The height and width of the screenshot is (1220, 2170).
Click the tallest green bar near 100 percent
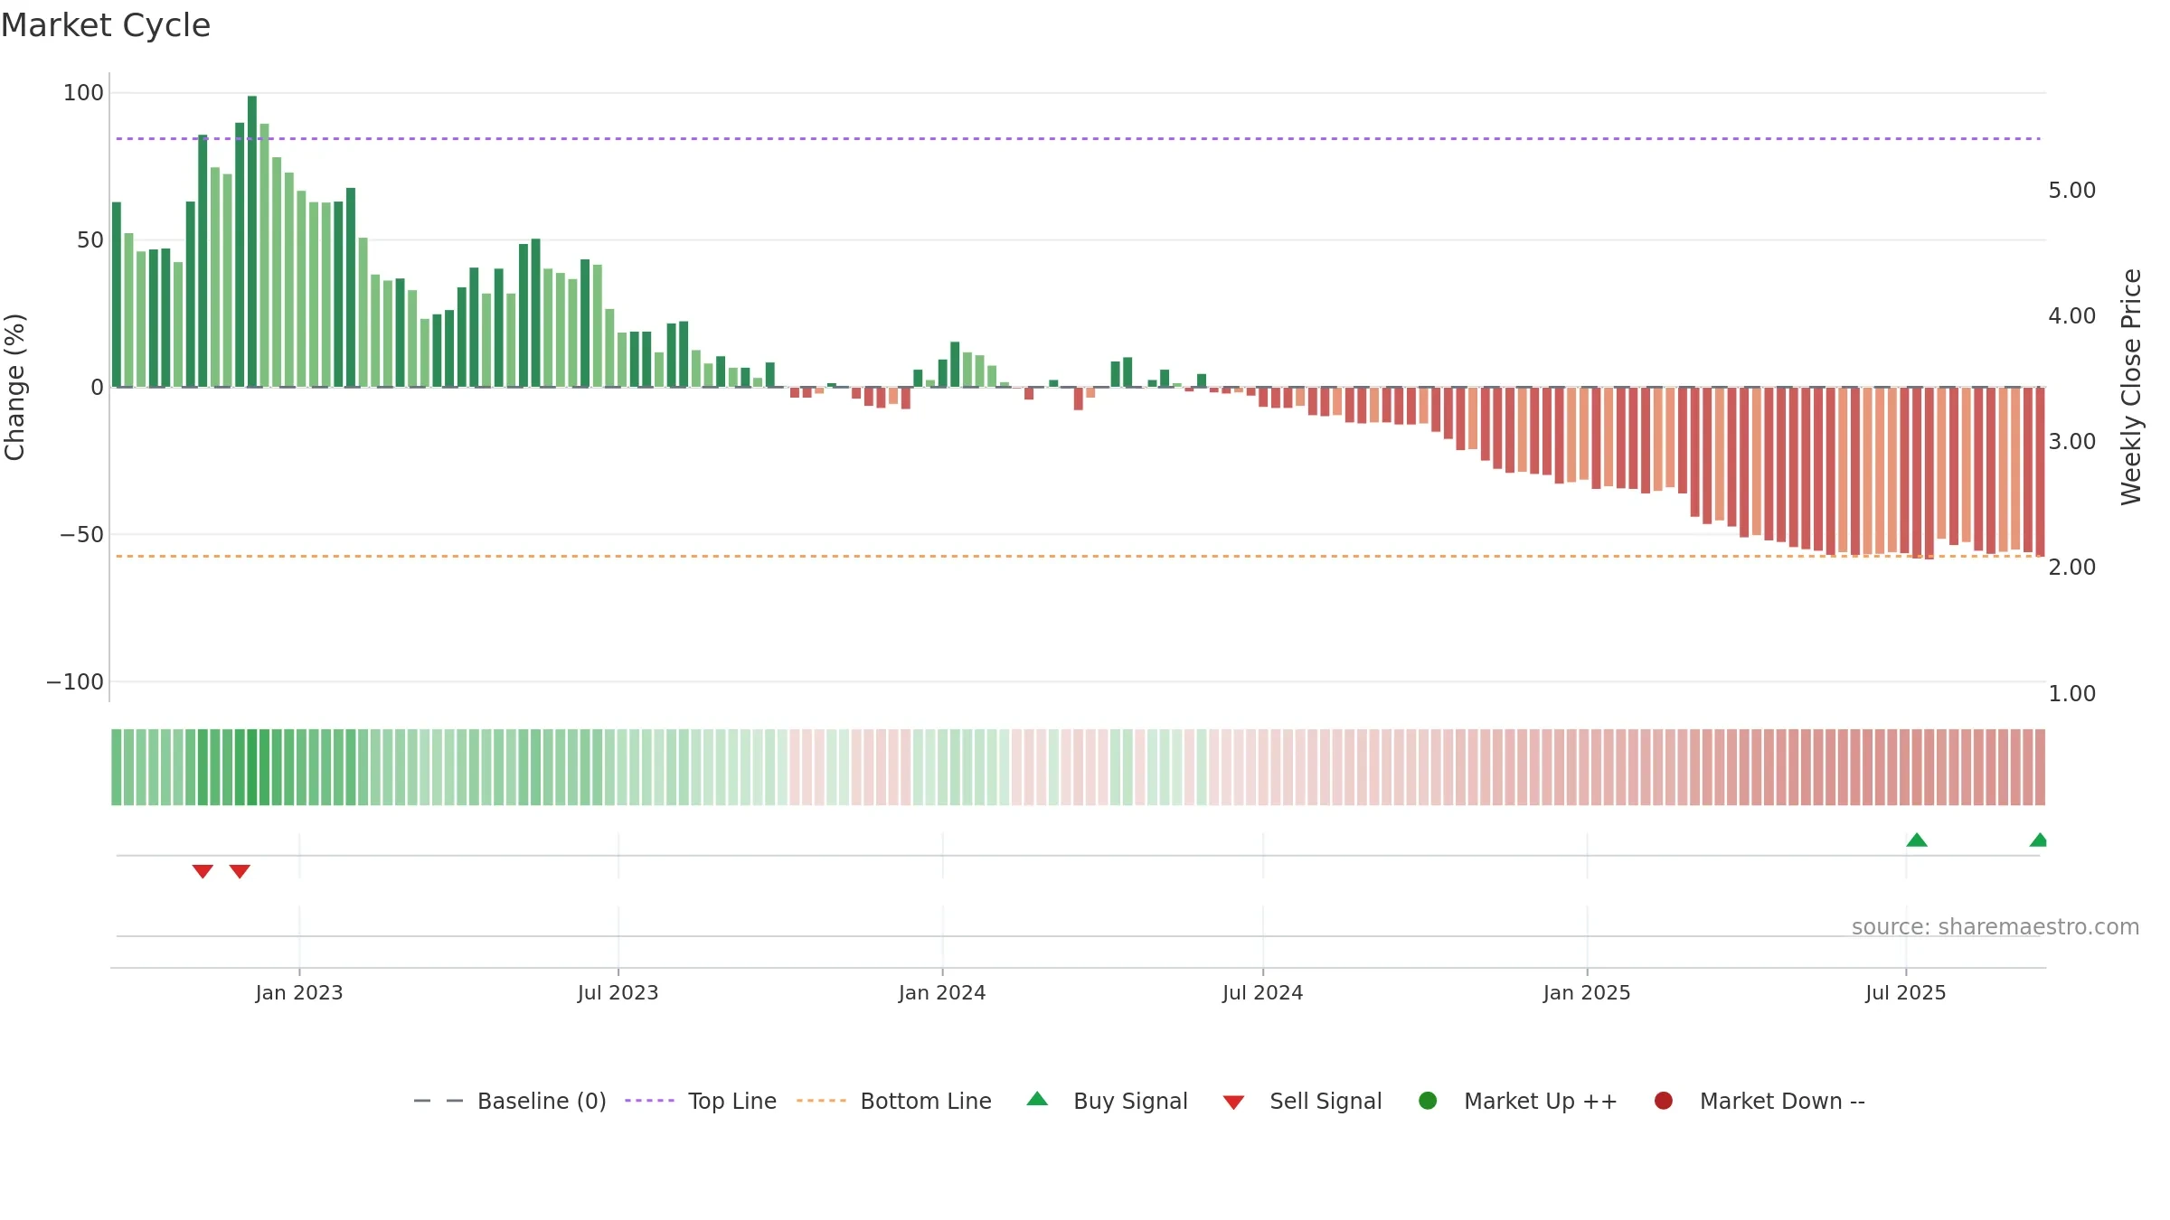(x=252, y=241)
